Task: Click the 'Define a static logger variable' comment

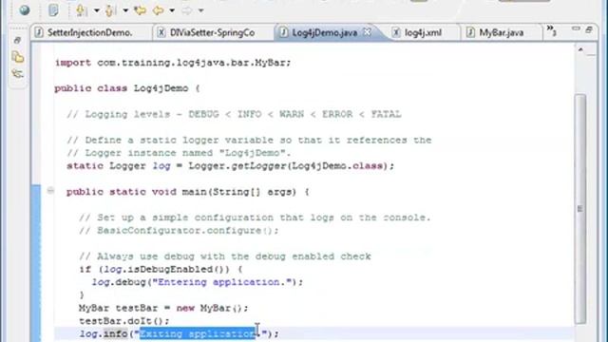Action: pos(249,140)
